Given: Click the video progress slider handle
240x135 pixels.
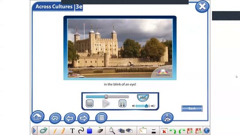Looking at the screenshot, I should [x=106, y=97].
